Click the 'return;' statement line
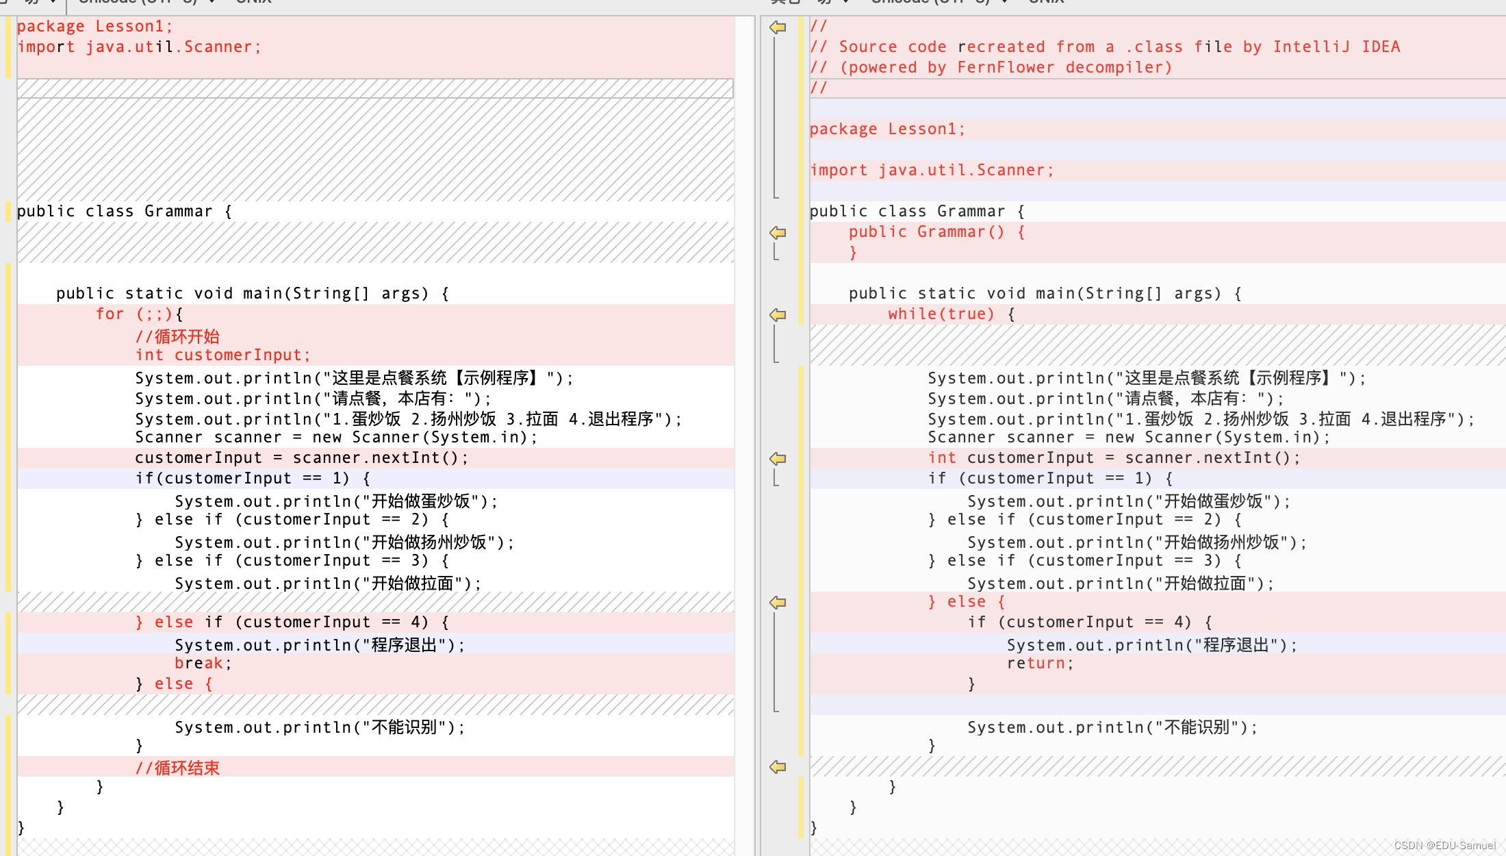This screenshot has width=1506, height=856. pyautogui.click(x=1040, y=664)
